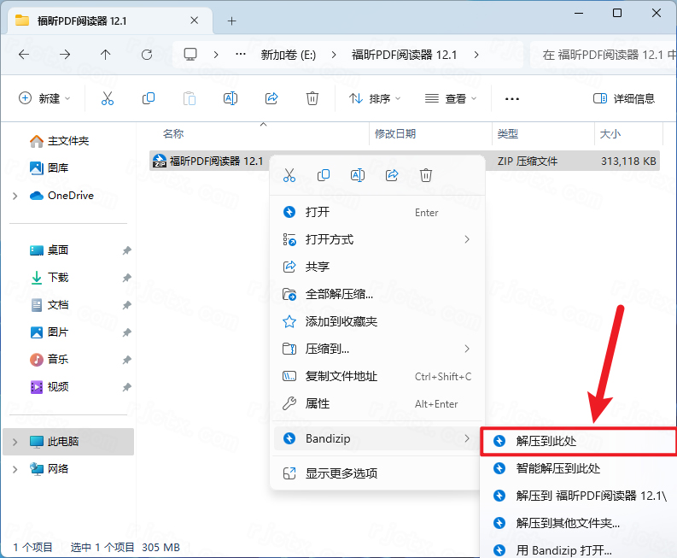Sort by the 大小 column header
This screenshot has width=677, height=558.
pos(610,134)
